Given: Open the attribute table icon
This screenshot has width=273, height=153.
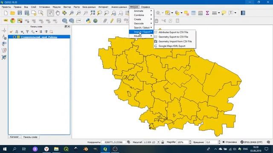Looking at the screenshot, I should click(193, 13).
